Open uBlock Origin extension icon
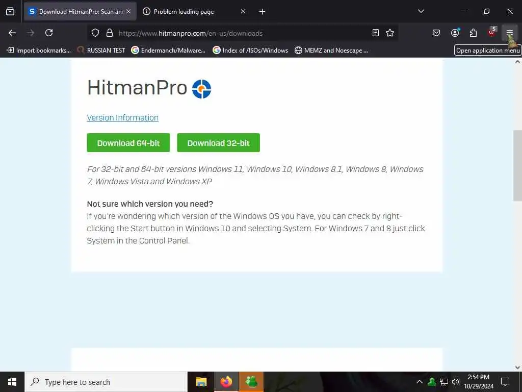The image size is (522, 392). pos(492,32)
